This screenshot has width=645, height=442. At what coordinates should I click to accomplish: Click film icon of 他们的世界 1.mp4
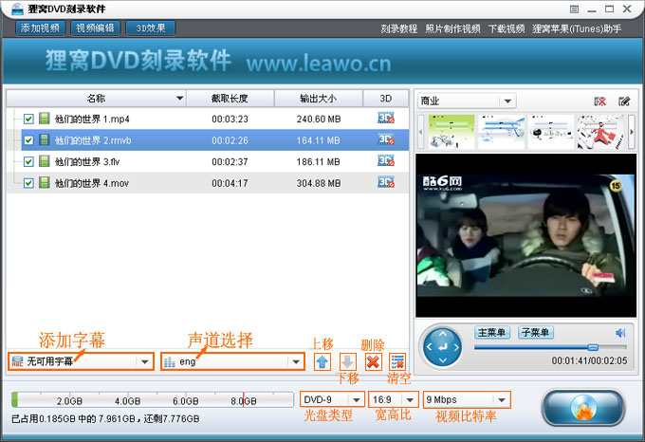44,119
